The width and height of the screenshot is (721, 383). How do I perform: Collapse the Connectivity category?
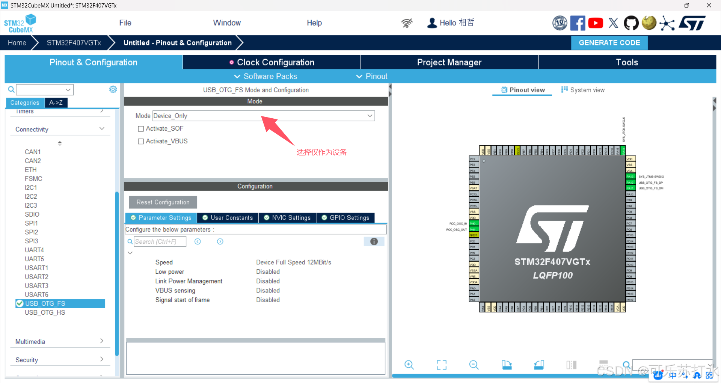102,128
